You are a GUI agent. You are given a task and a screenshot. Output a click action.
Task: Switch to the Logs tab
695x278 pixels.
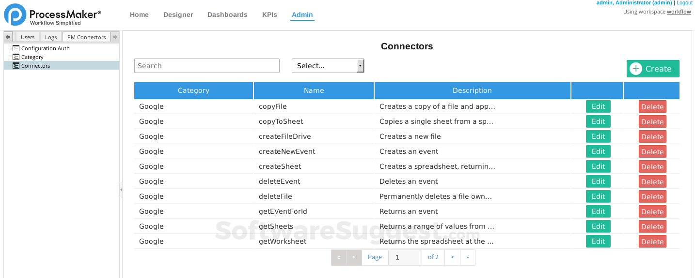click(x=51, y=37)
